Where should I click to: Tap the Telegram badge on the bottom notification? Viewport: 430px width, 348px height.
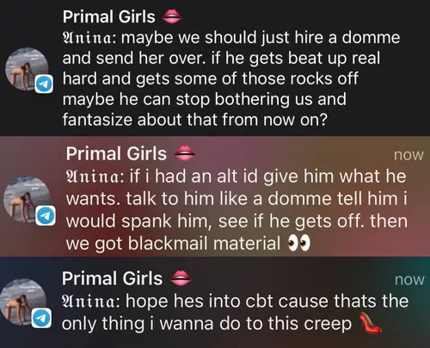tap(41, 318)
